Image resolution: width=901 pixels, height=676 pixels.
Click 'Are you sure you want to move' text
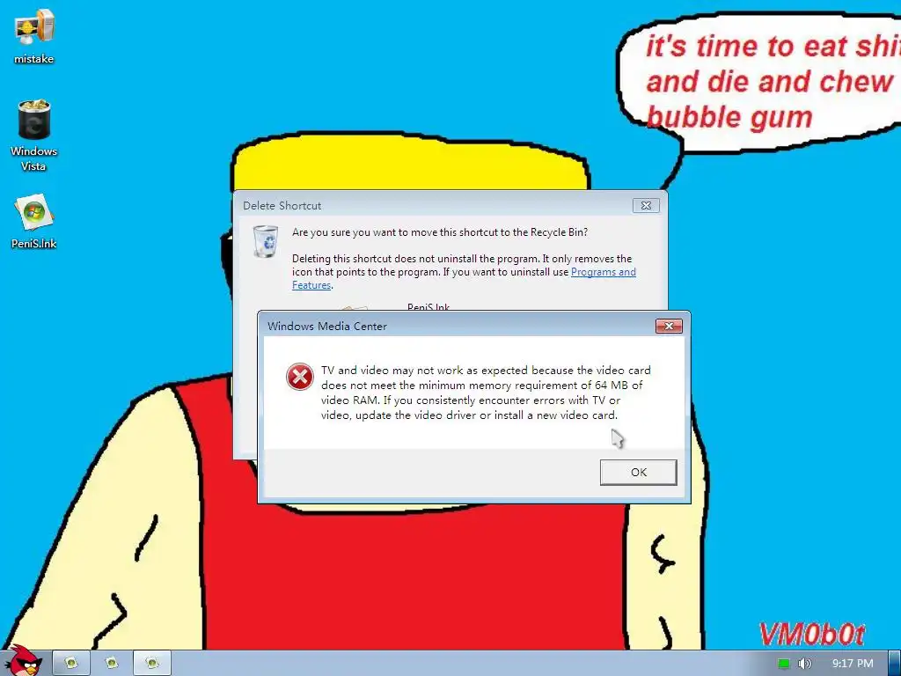[440, 232]
